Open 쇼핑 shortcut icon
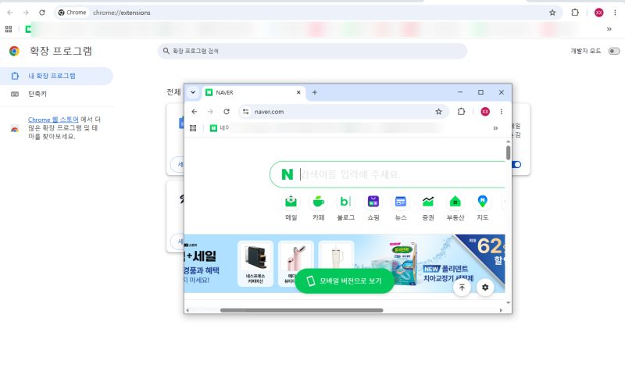 tap(373, 202)
